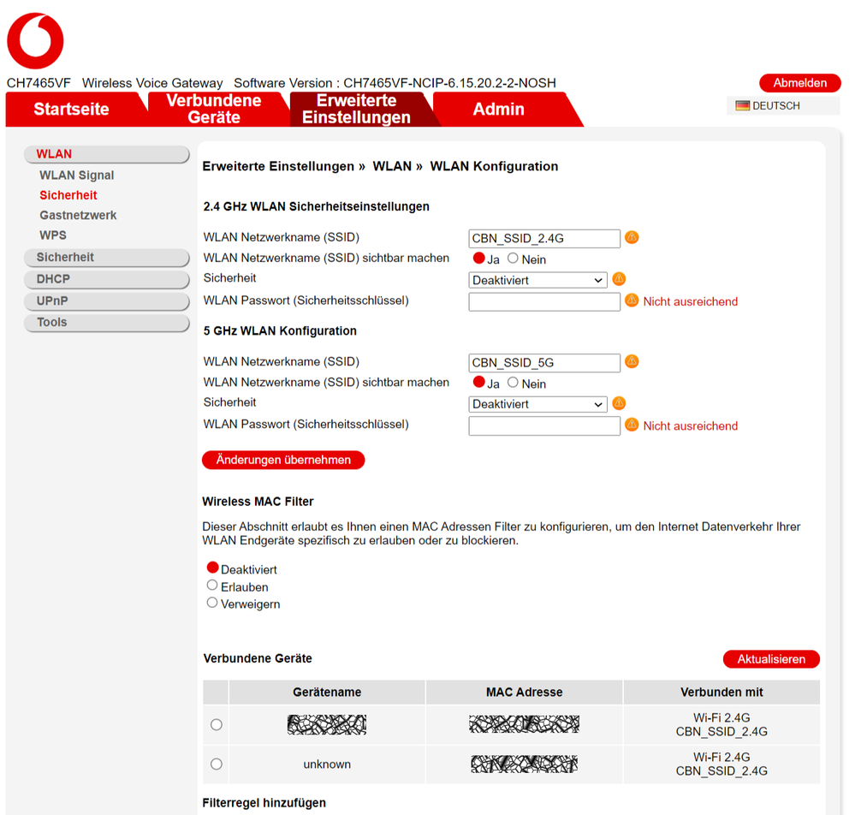
Task: Click the MAC Adresse column header
Action: pyautogui.click(x=524, y=693)
